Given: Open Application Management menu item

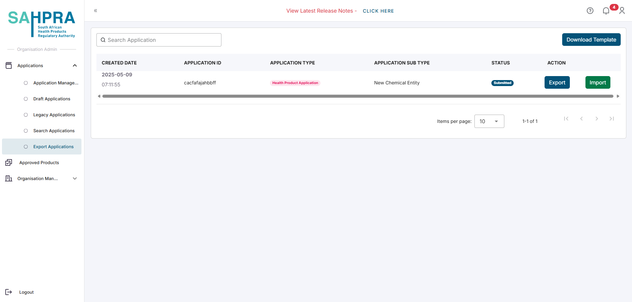Looking at the screenshot, I should (x=56, y=83).
